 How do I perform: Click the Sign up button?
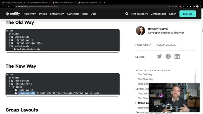[x=187, y=14]
